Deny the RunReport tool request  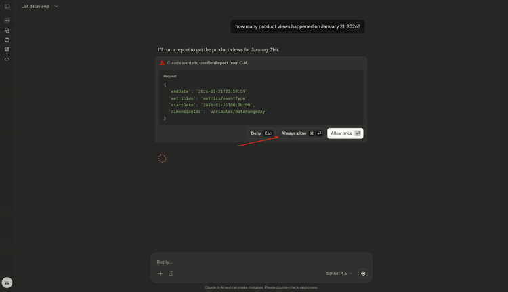[x=261, y=133]
